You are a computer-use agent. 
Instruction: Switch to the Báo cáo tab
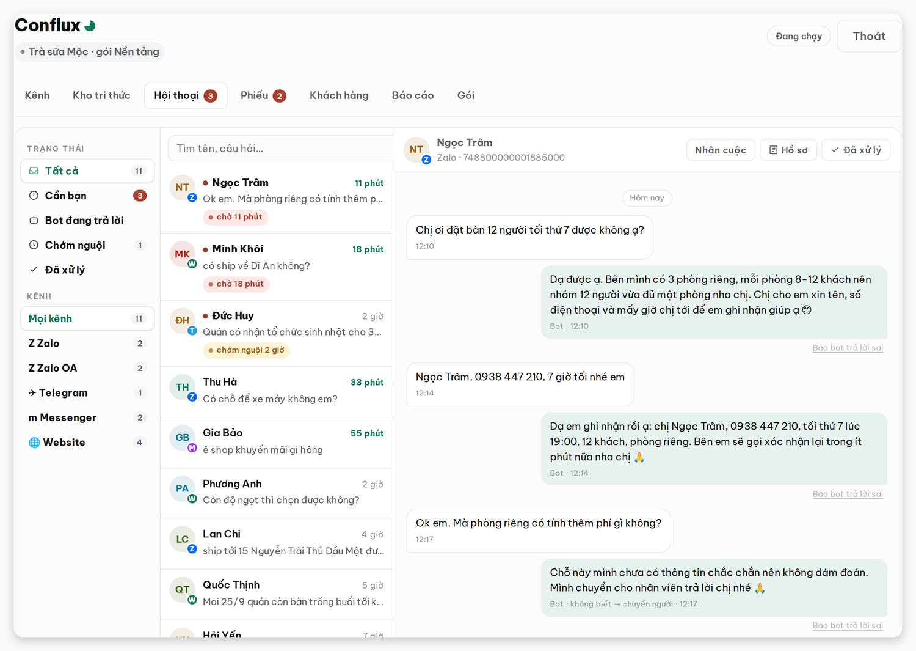[413, 95]
